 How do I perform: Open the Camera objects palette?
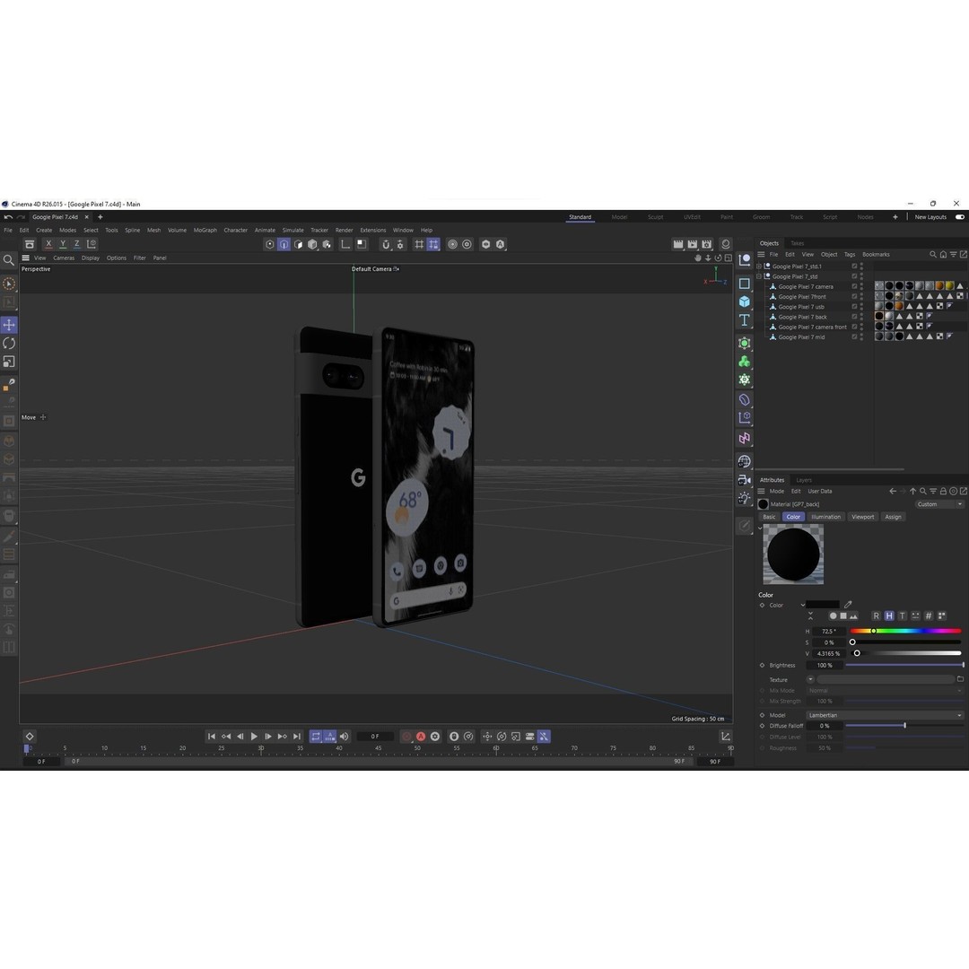click(744, 479)
